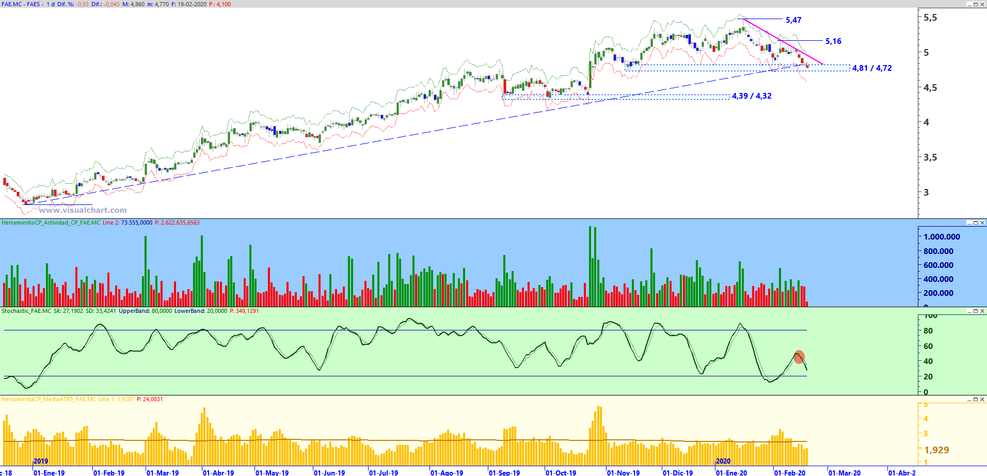Click the "01-Oct-19" date axis label

561,472
